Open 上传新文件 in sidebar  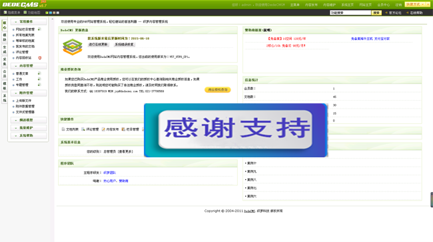(x=23, y=101)
